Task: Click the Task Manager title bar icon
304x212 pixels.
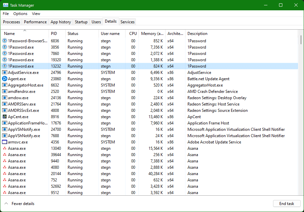Action: 5,5
